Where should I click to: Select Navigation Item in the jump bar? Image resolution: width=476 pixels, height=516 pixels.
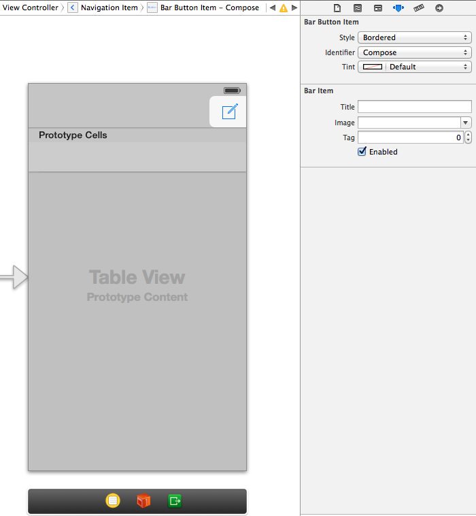[109, 7]
